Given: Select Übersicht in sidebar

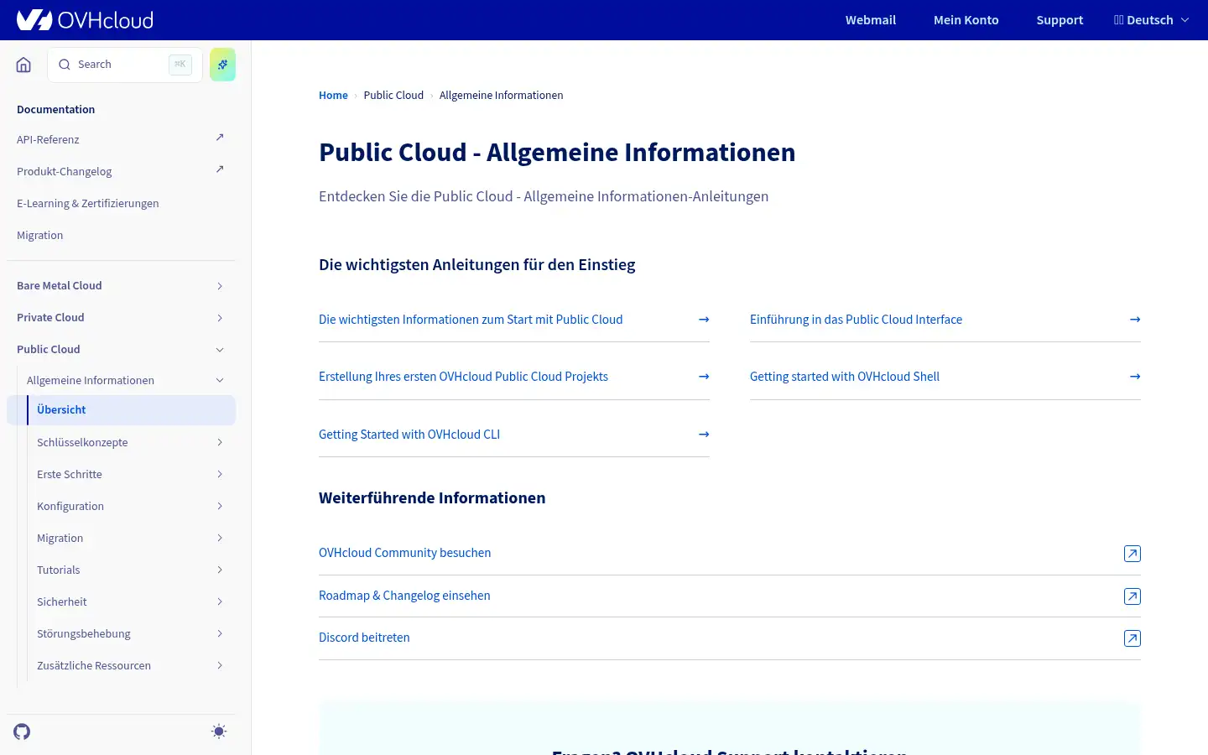Looking at the screenshot, I should (x=122, y=410).
